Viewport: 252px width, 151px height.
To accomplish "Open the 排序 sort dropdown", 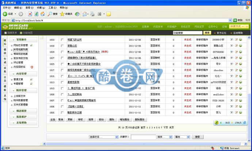I will point(165,137).
